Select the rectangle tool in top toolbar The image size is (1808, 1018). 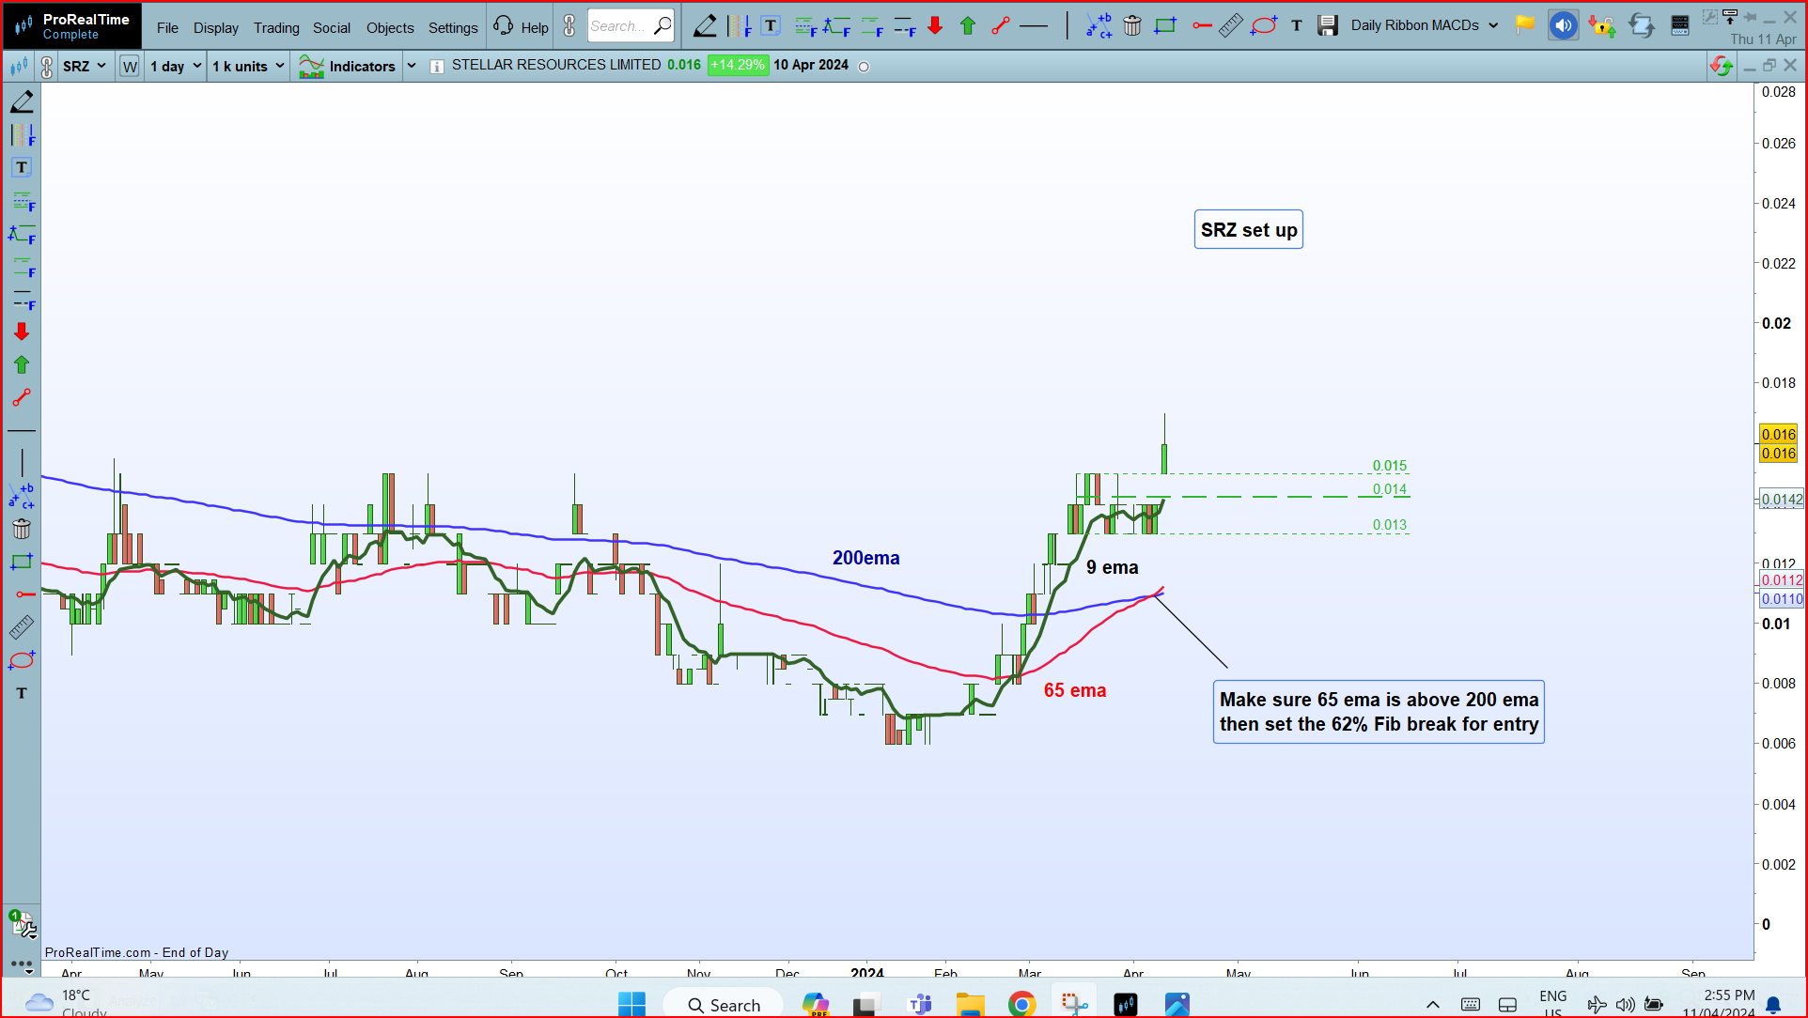1165,26
